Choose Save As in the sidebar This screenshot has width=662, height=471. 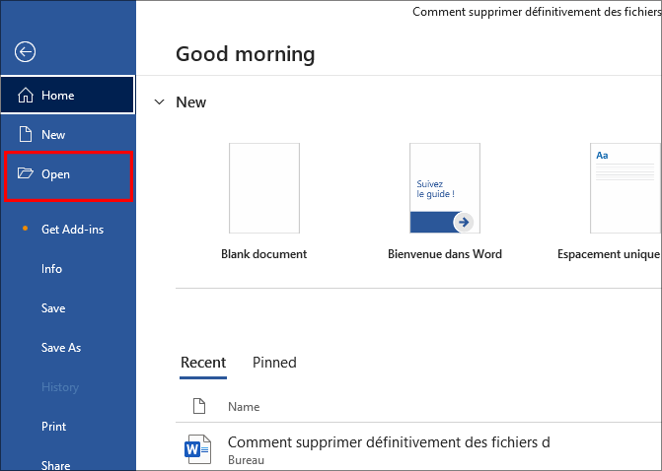click(x=68, y=348)
